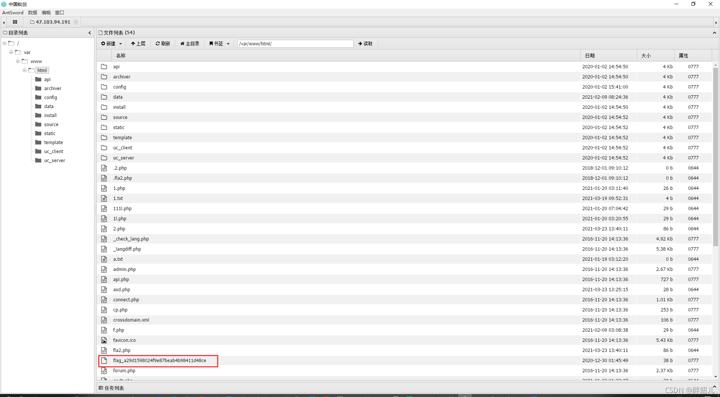Sort by 名称 column header
Viewport: 720px width, 397px height.
click(x=346, y=56)
